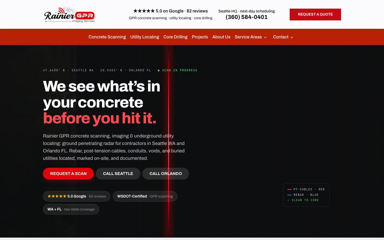
Task: Open the Utility Locating menu item
Action: click(x=145, y=37)
